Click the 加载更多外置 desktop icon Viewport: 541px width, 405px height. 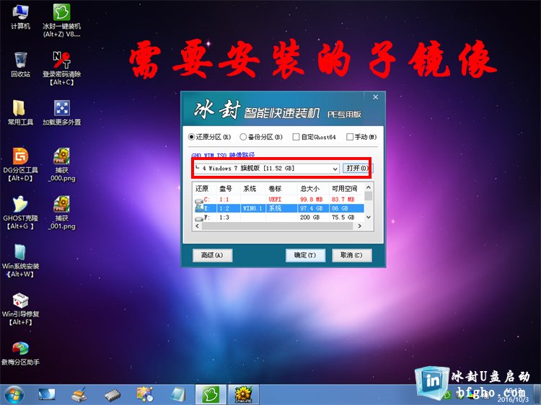tap(62, 112)
